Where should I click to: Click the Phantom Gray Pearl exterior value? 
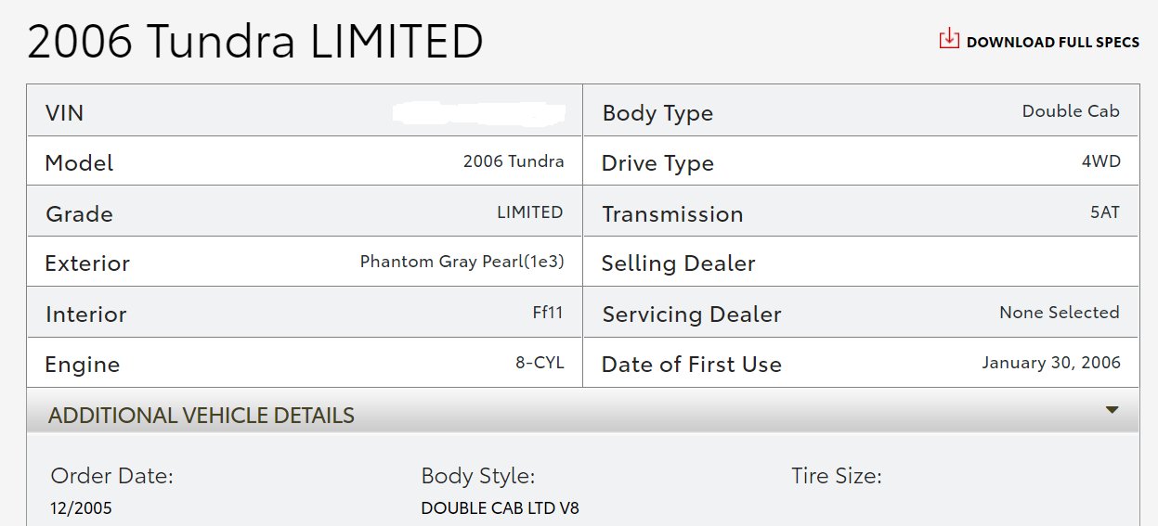pos(462,262)
